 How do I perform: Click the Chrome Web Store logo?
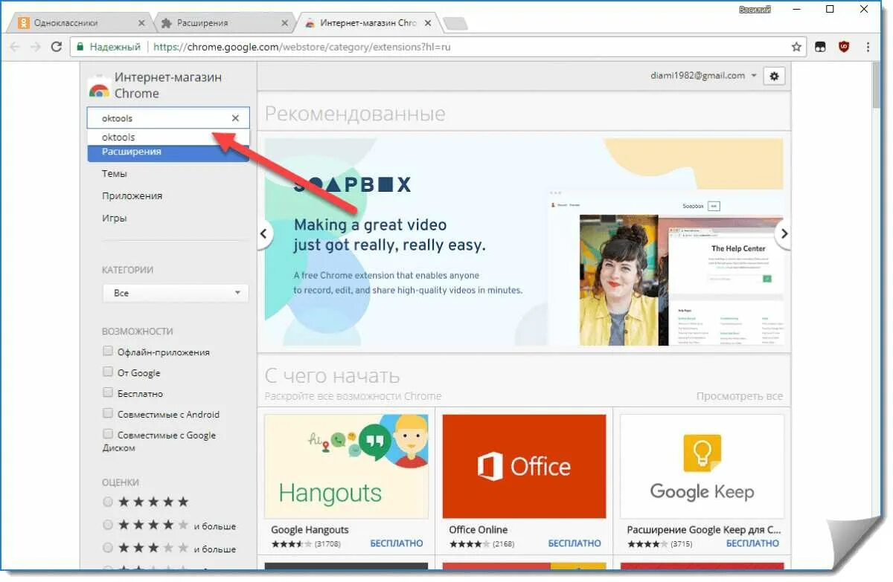(99, 86)
